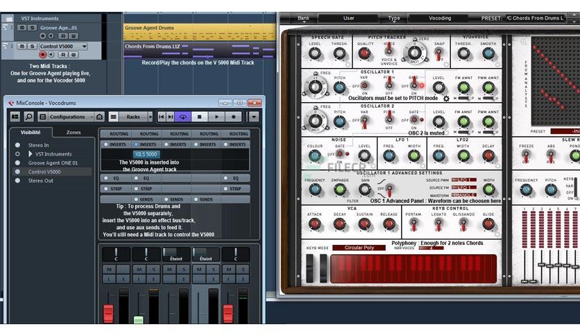
Task: Solo the Control V5000 track
Action: pos(32,47)
